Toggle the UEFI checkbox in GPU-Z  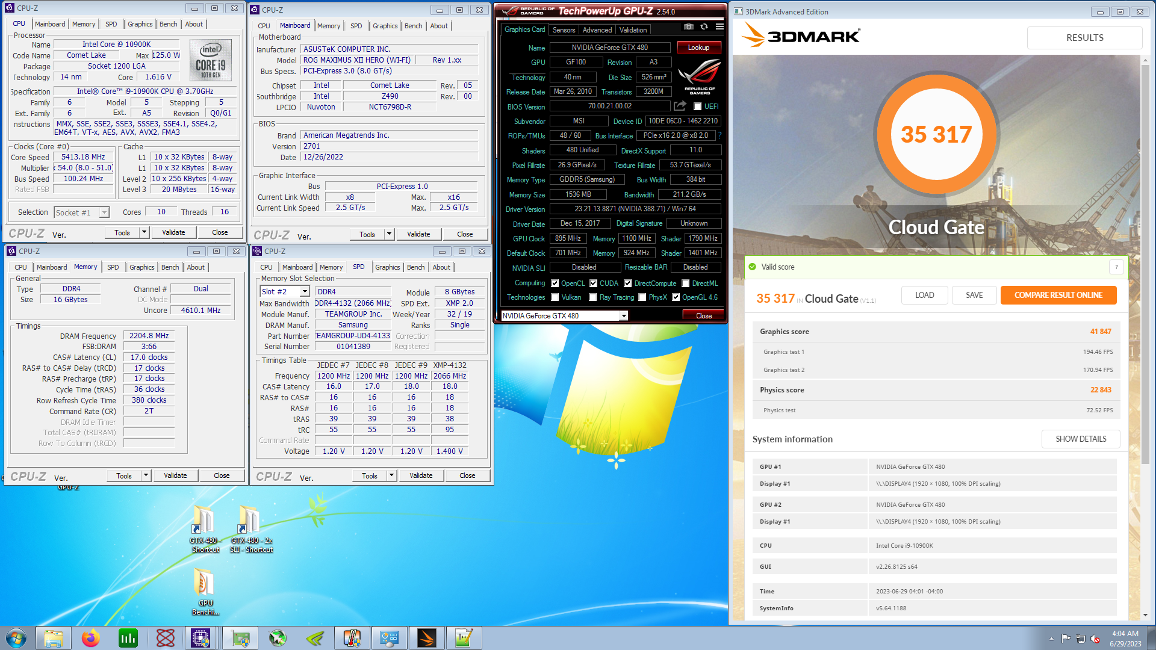[697, 107]
